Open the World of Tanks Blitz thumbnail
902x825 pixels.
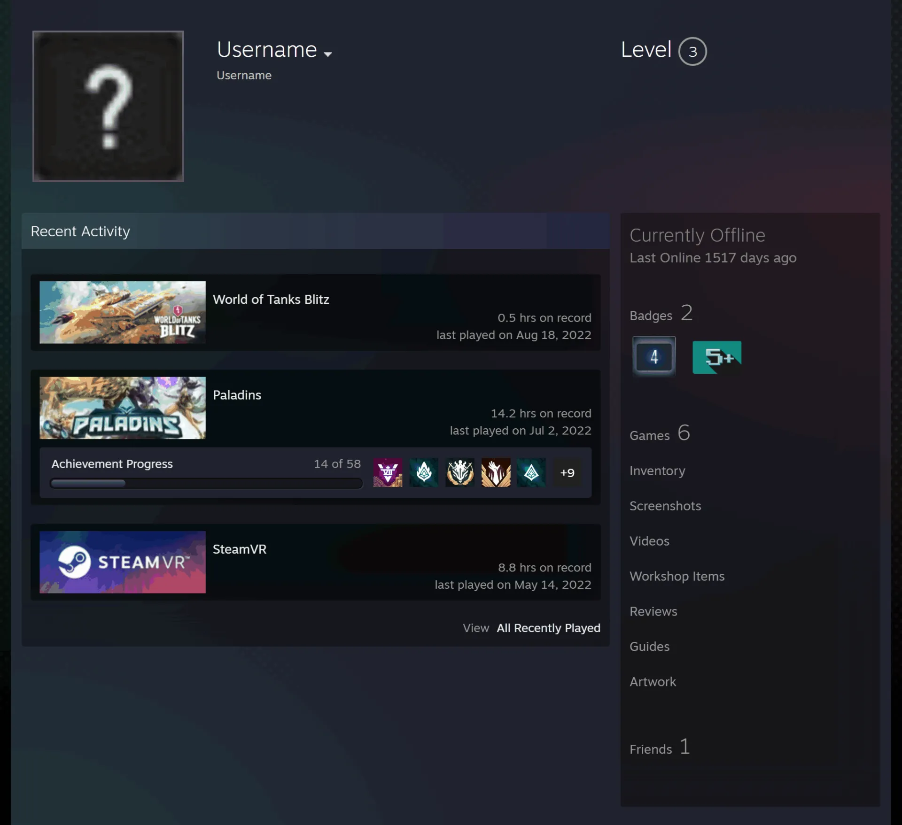tap(123, 312)
